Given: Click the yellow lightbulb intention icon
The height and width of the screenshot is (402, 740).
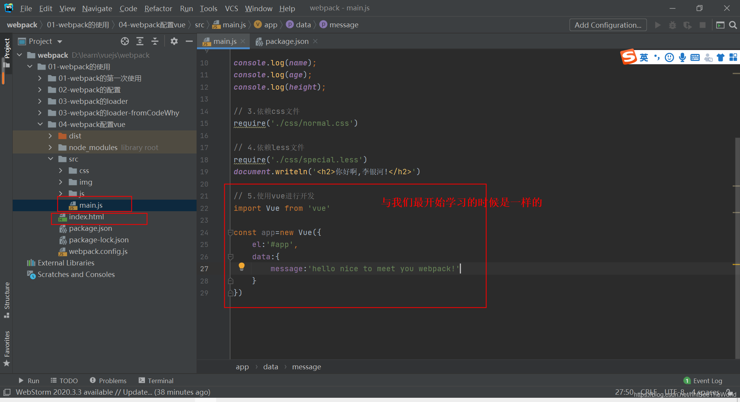Looking at the screenshot, I should (x=242, y=267).
